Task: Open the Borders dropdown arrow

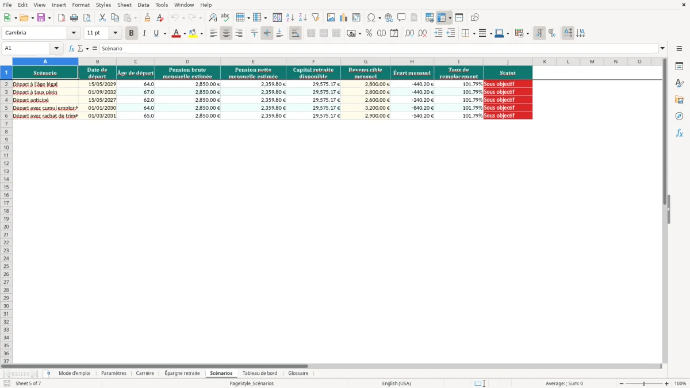Action: [x=473, y=33]
